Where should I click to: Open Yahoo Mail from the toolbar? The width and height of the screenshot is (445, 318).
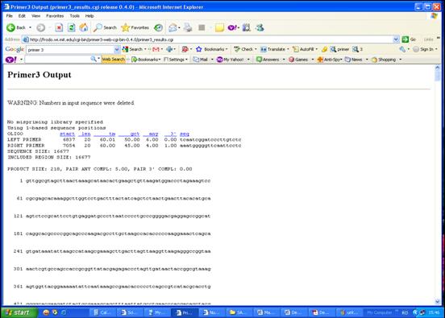(x=201, y=60)
